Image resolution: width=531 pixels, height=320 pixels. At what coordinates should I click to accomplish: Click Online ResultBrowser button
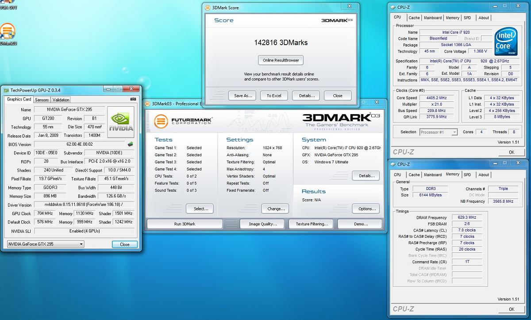pyautogui.click(x=281, y=60)
